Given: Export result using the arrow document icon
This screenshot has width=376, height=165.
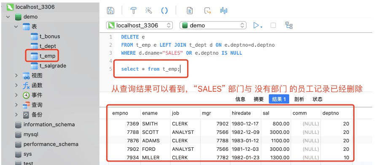Looking at the screenshot, I should 207,11.
